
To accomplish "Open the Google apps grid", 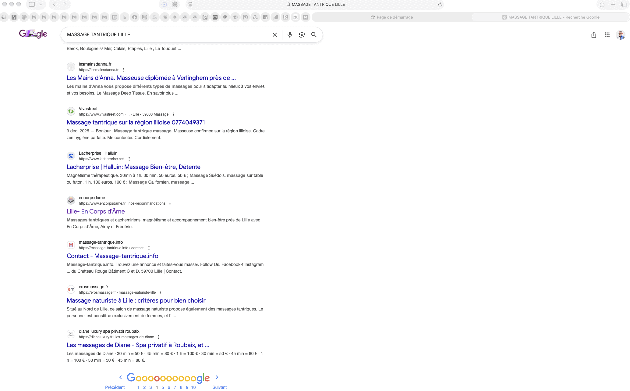I will click(x=607, y=35).
